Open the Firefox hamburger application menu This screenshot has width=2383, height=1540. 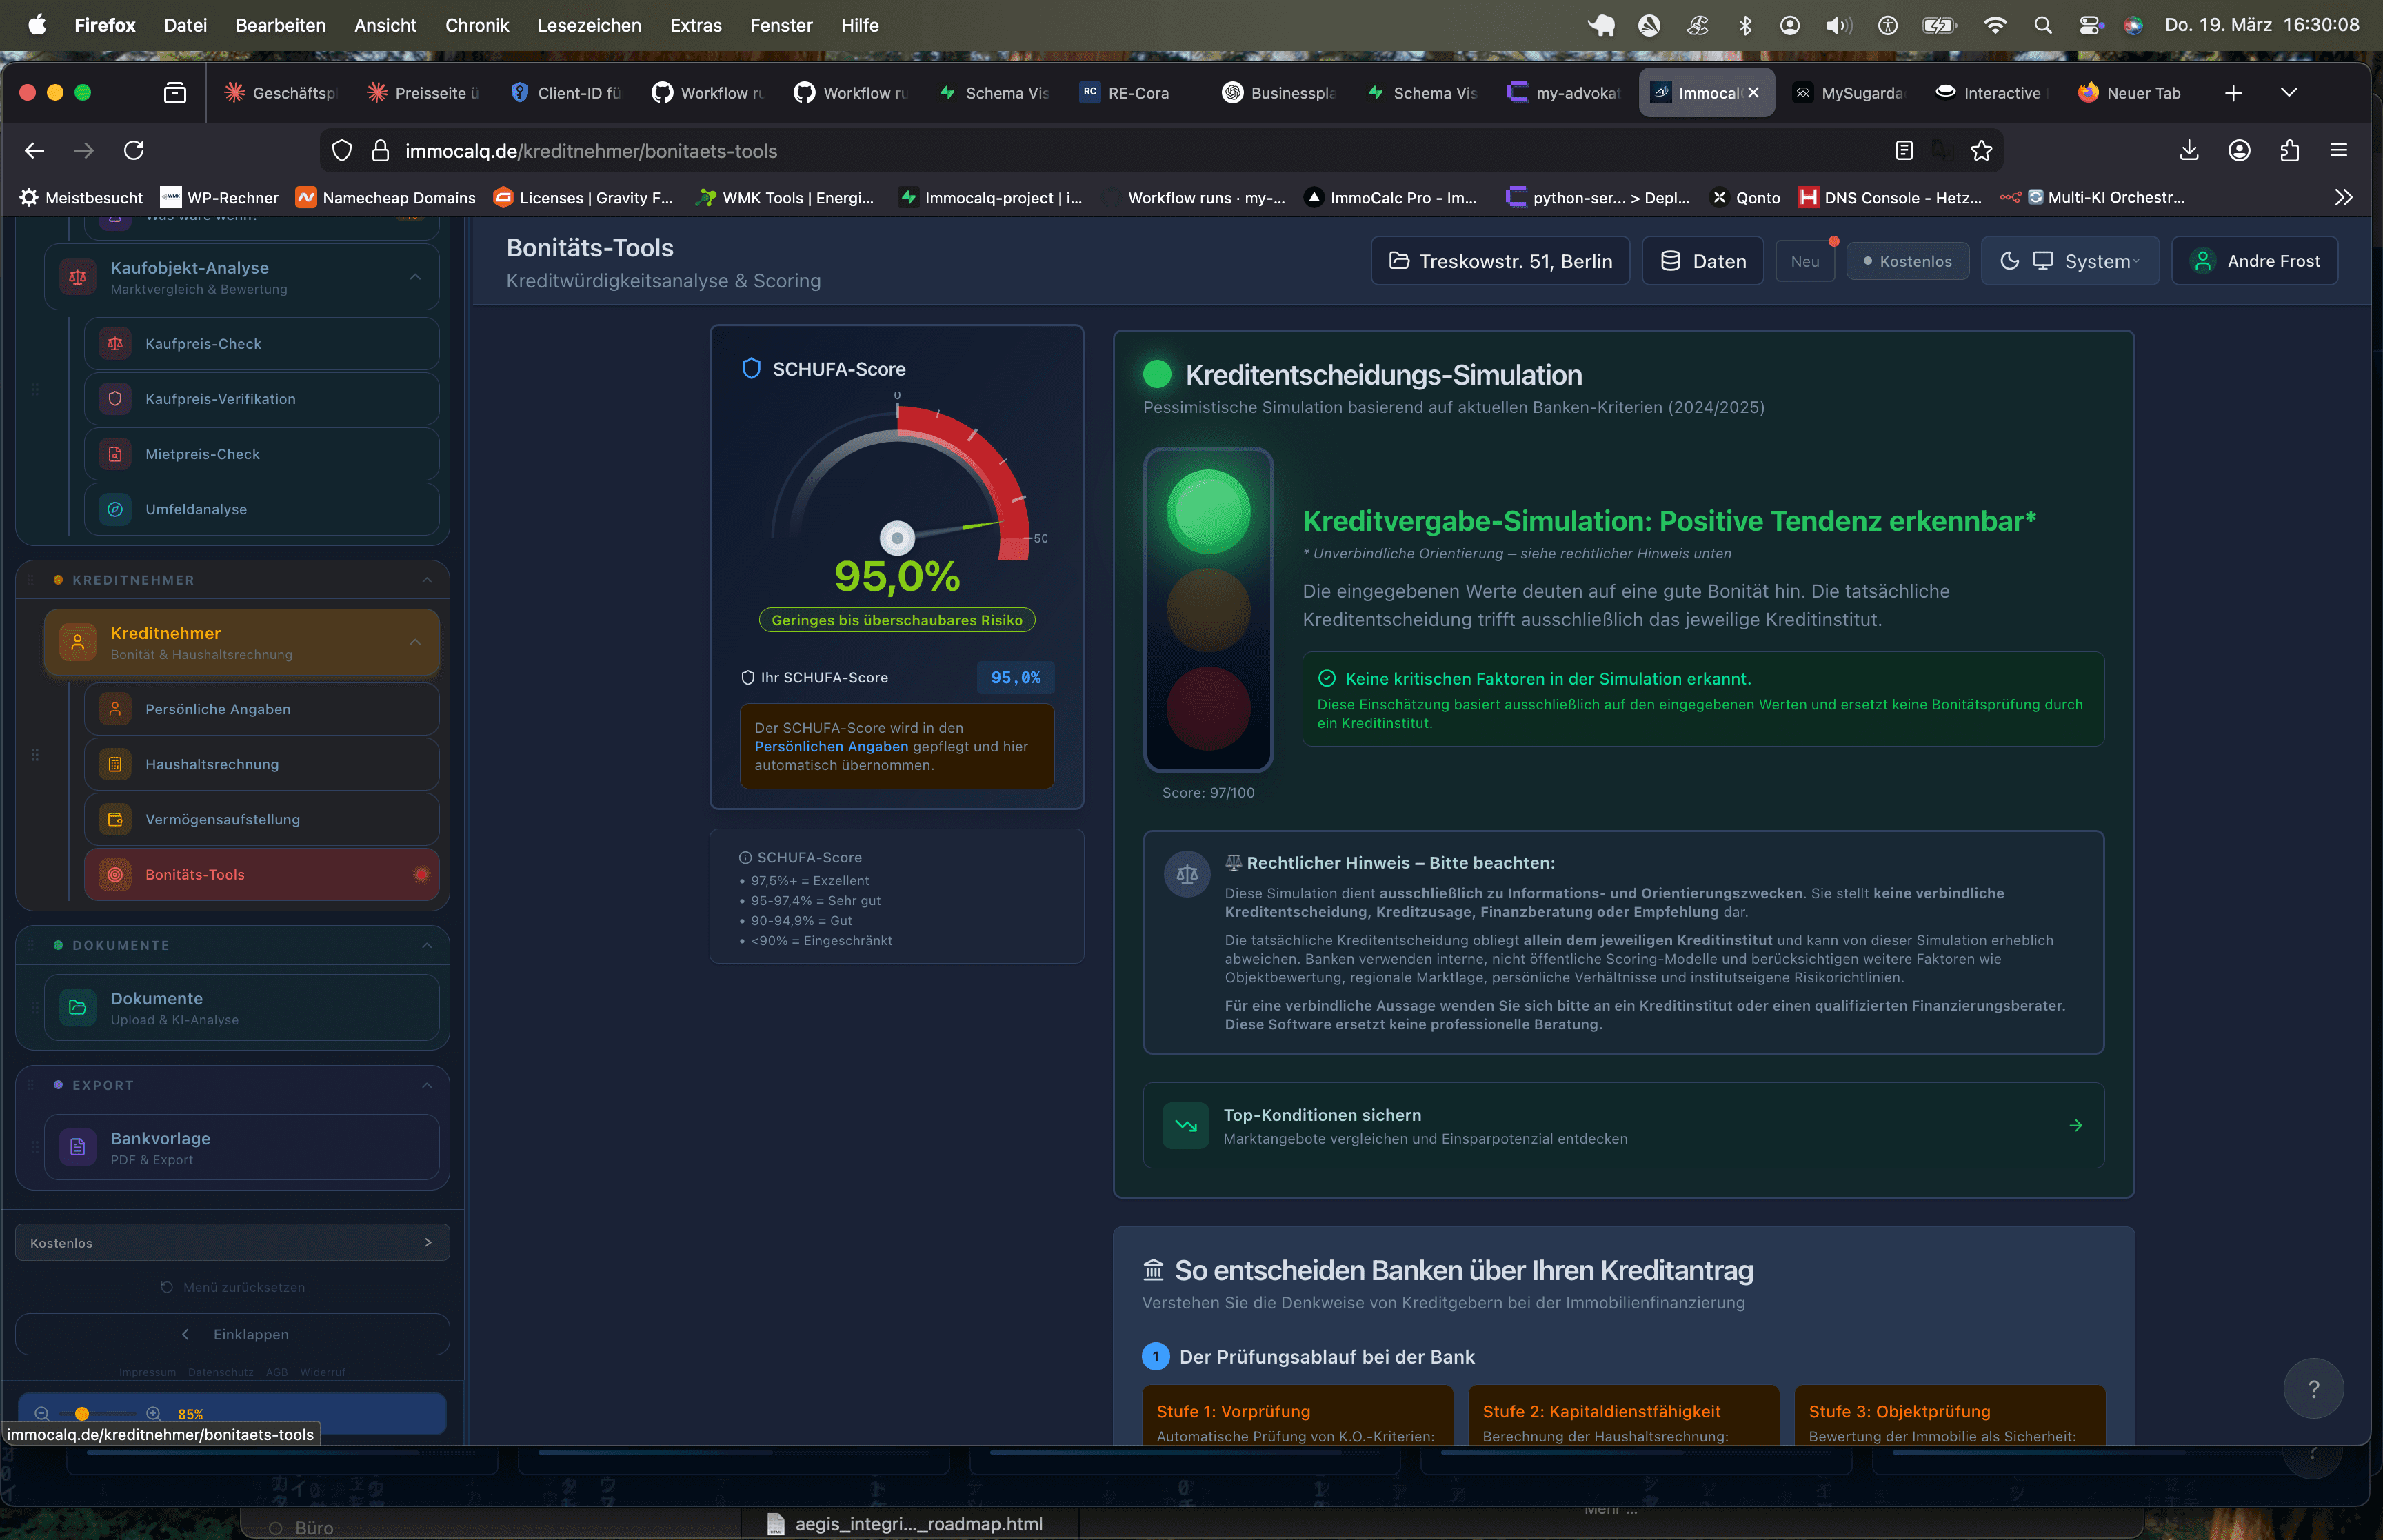(2338, 150)
